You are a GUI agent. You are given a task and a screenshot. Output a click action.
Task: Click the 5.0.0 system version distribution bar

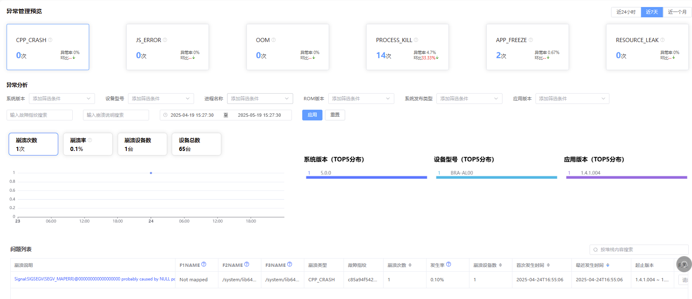[366, 177]
